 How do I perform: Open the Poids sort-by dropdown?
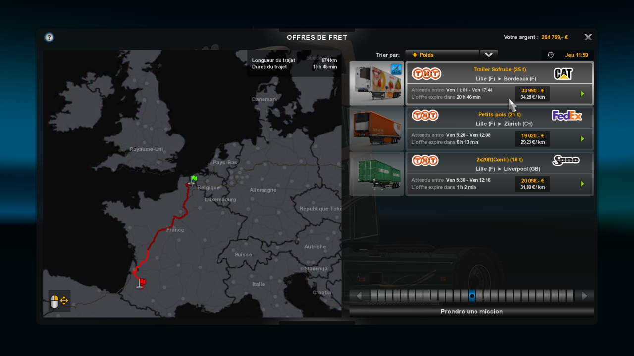[x=442, y=55]
